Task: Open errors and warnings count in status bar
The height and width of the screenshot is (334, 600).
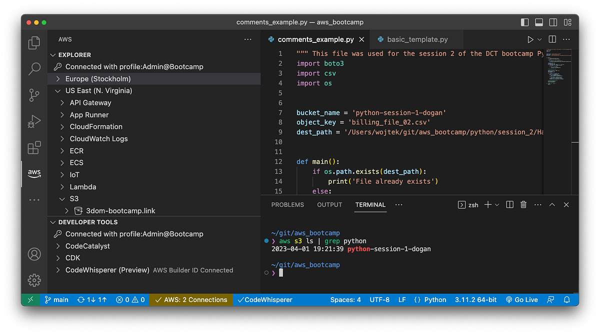Action: [x=130, y=299]
